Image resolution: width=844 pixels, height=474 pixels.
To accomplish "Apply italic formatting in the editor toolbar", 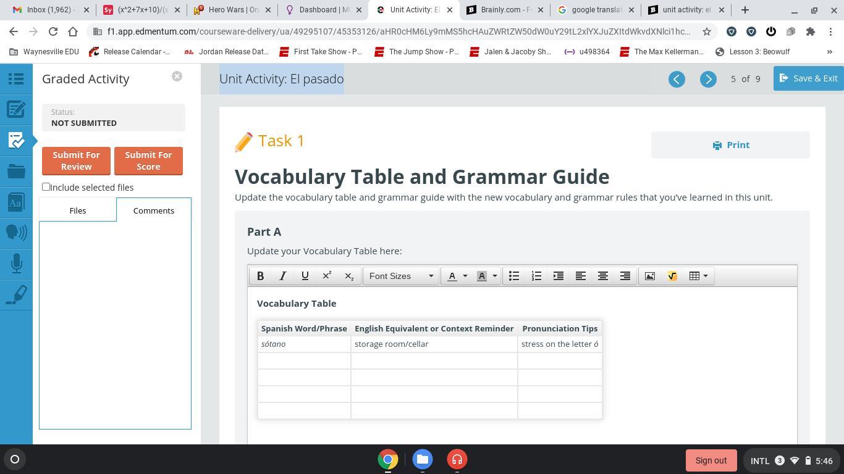I will [282, 276].
